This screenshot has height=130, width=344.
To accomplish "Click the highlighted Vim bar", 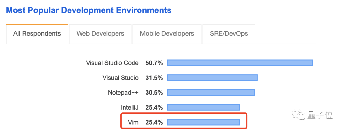I will point(204,122).
